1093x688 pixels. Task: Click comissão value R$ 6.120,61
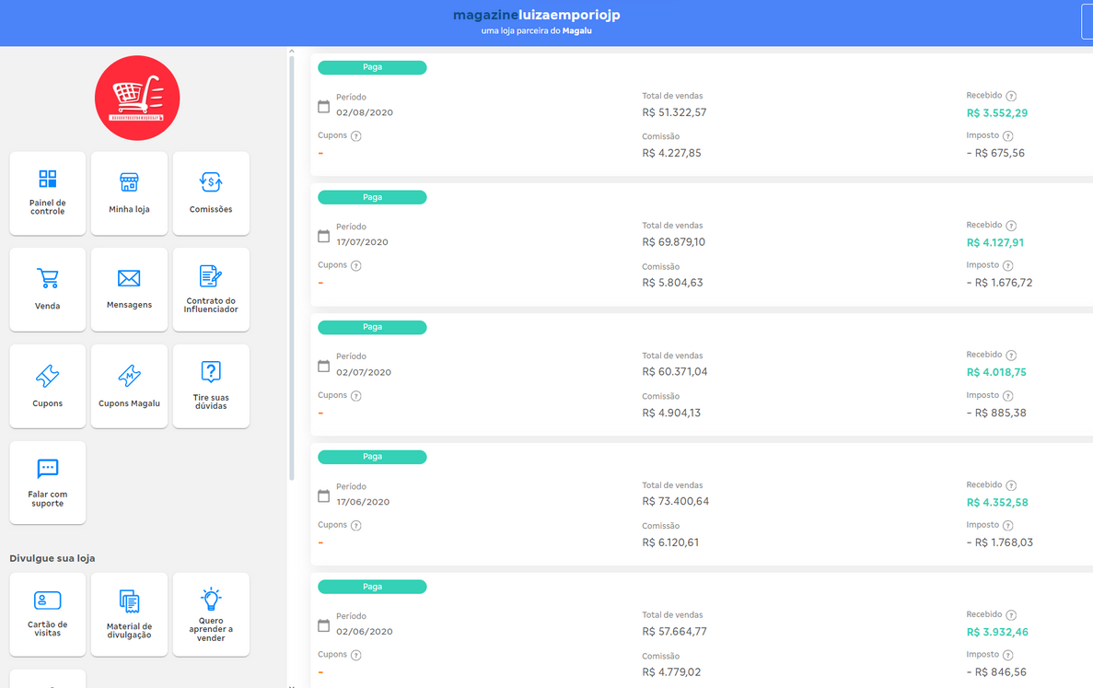tap(670, 542)
